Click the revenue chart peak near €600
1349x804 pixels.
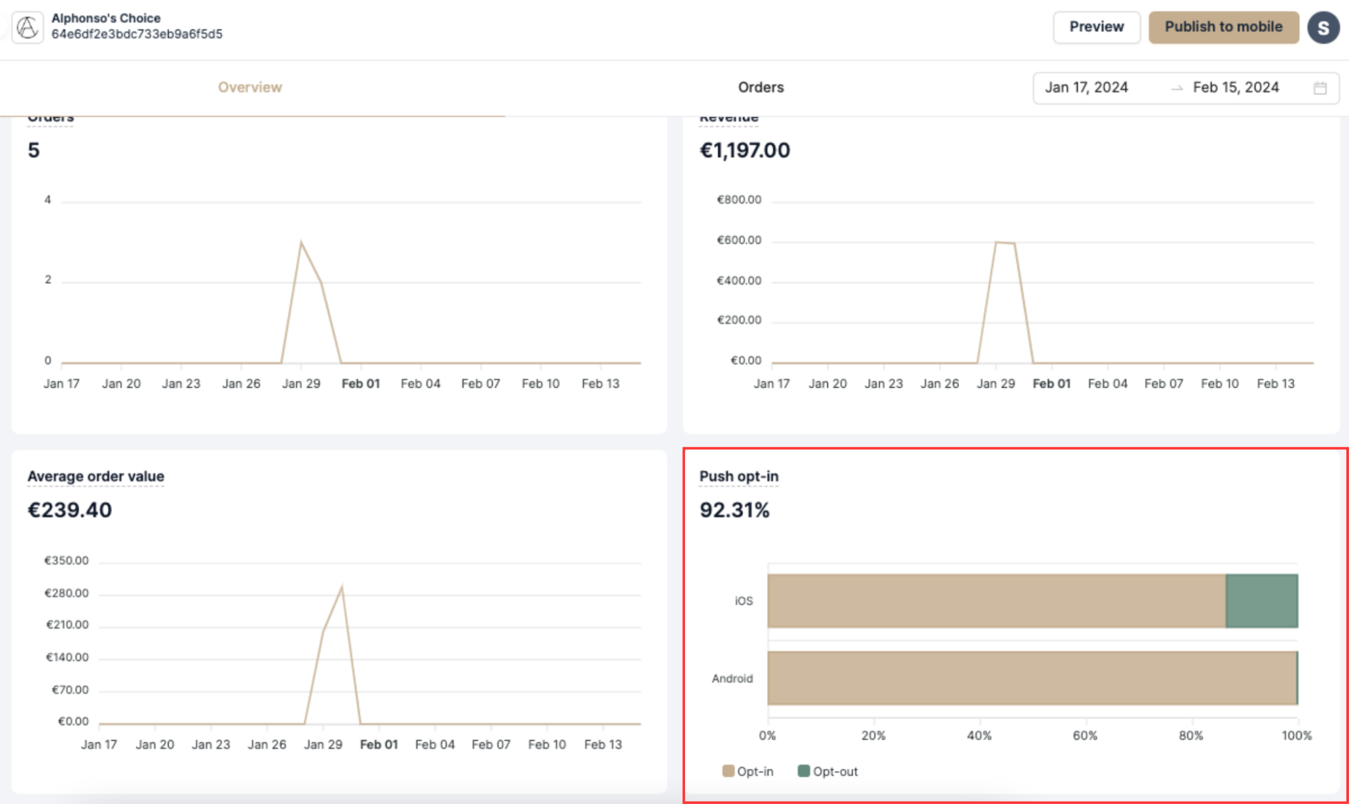pyautogui.click(x=997, y=242)
